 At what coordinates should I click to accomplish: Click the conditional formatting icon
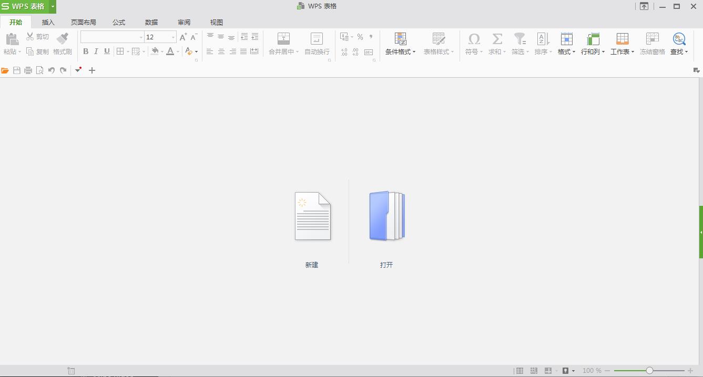[x=401, y=38]
